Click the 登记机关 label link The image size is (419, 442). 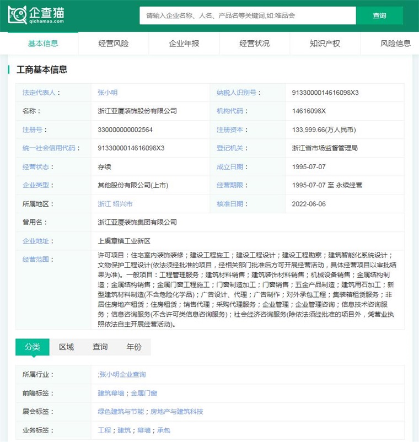click(x=230, y=148)
